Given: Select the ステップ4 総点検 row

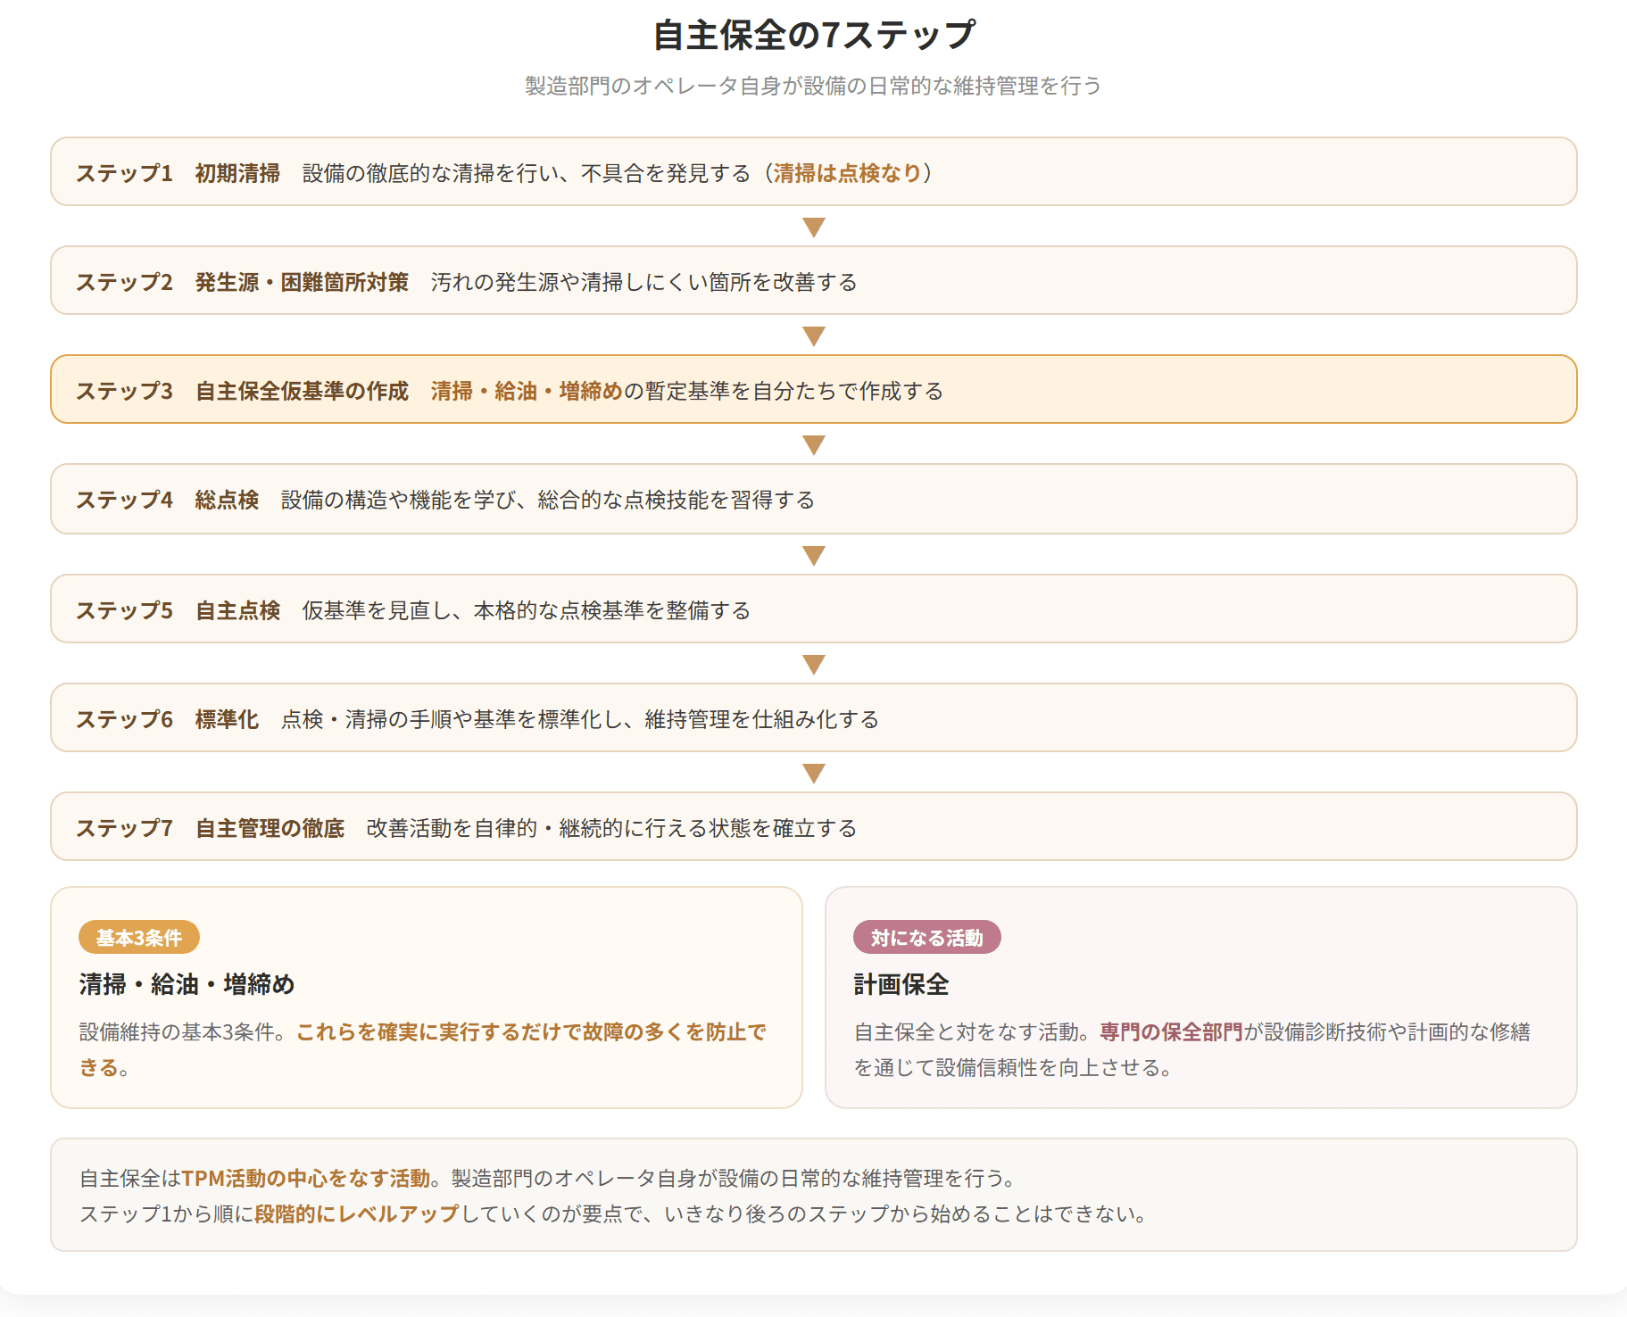Looking at the screenshot, I should point(814,499).
